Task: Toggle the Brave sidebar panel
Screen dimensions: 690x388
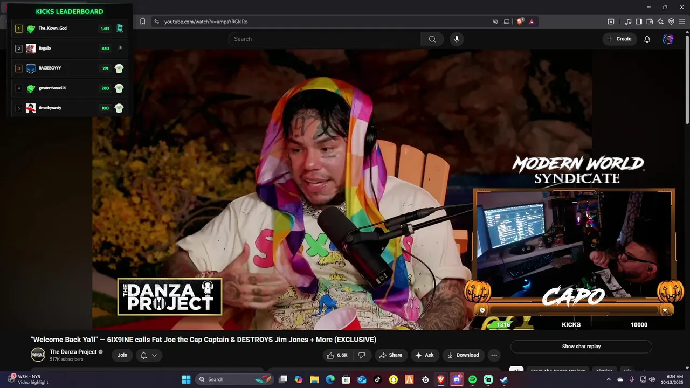Action: point(639,22)
